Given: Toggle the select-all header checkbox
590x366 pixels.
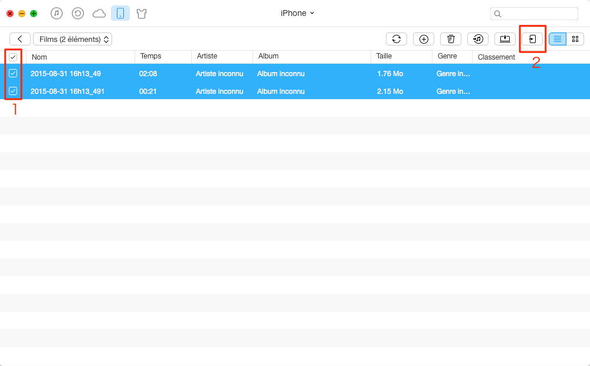Looking at the screenshot, I should coord(13,57).
